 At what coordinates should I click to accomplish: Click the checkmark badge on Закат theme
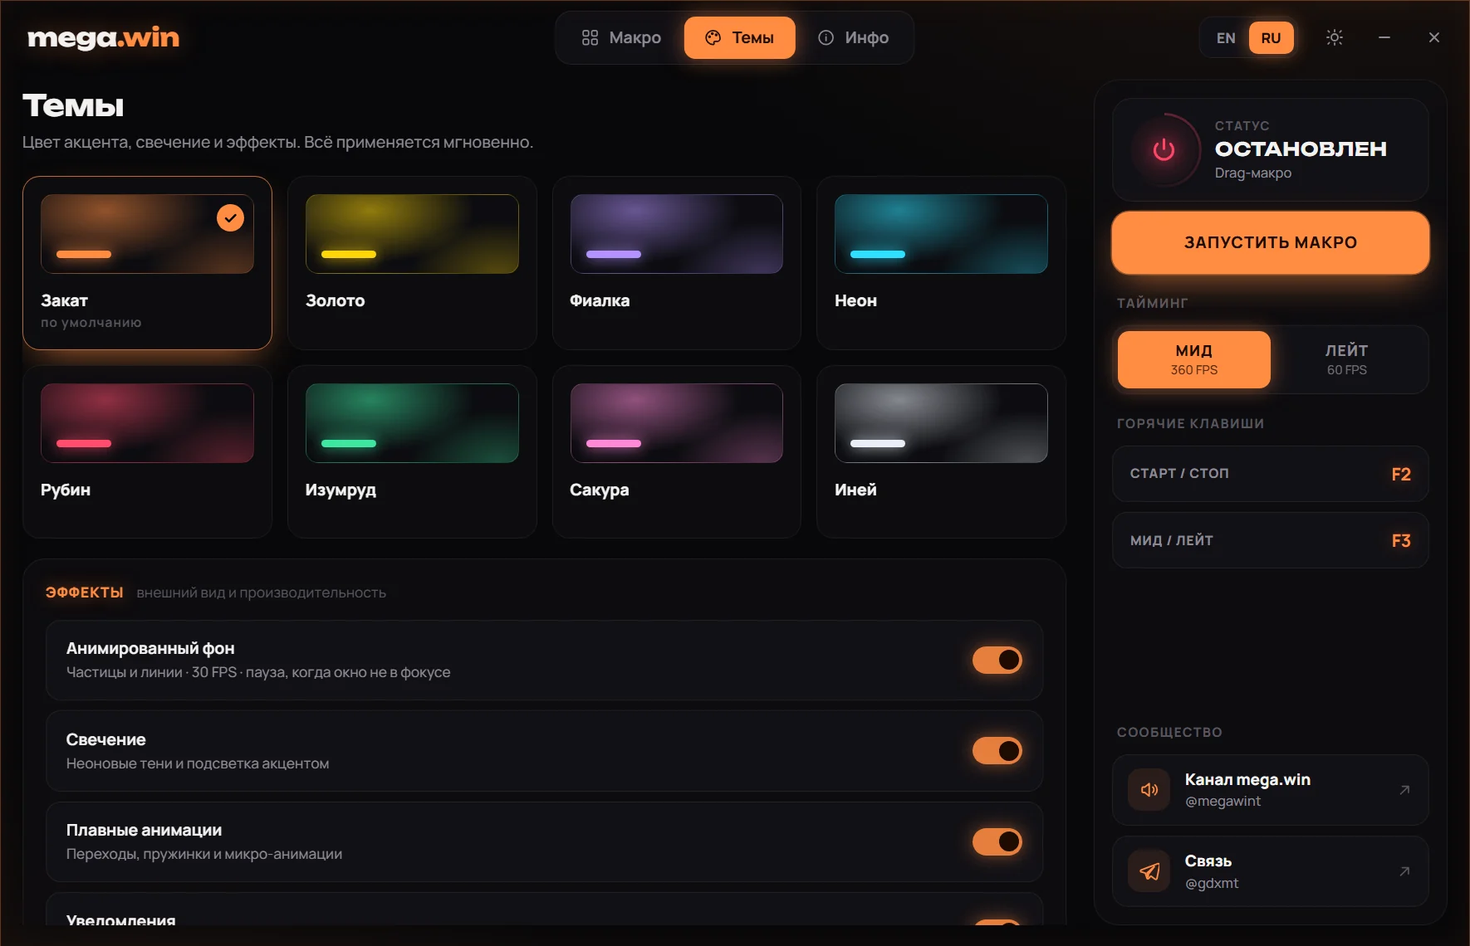click(230, 218)
